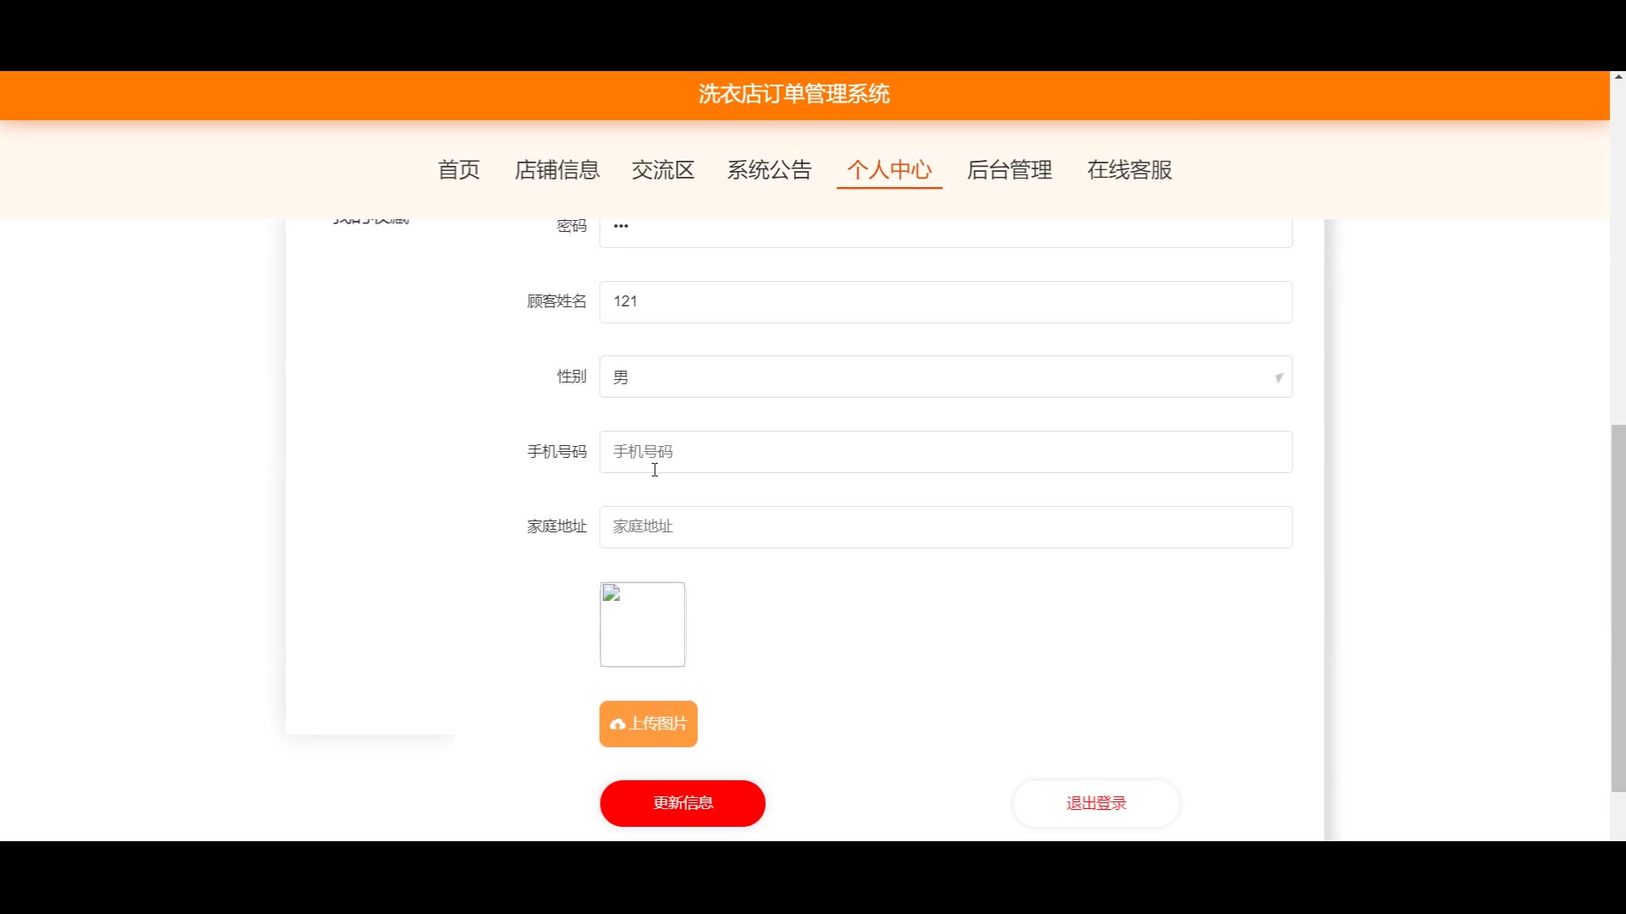This screenshot has width=1626, height=914.
Task: Open the 交流区 section
Action: coord(663,170)
